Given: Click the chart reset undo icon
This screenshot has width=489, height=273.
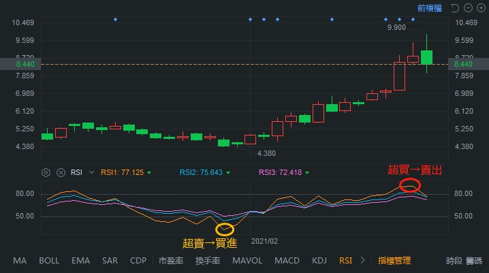Looking at the screenshot, I should [455, 7].
